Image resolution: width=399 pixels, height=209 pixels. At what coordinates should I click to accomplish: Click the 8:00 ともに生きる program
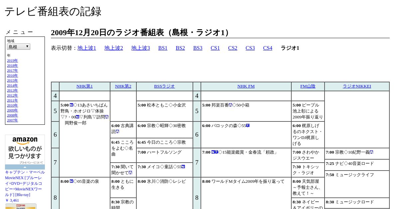click(123, 187)
